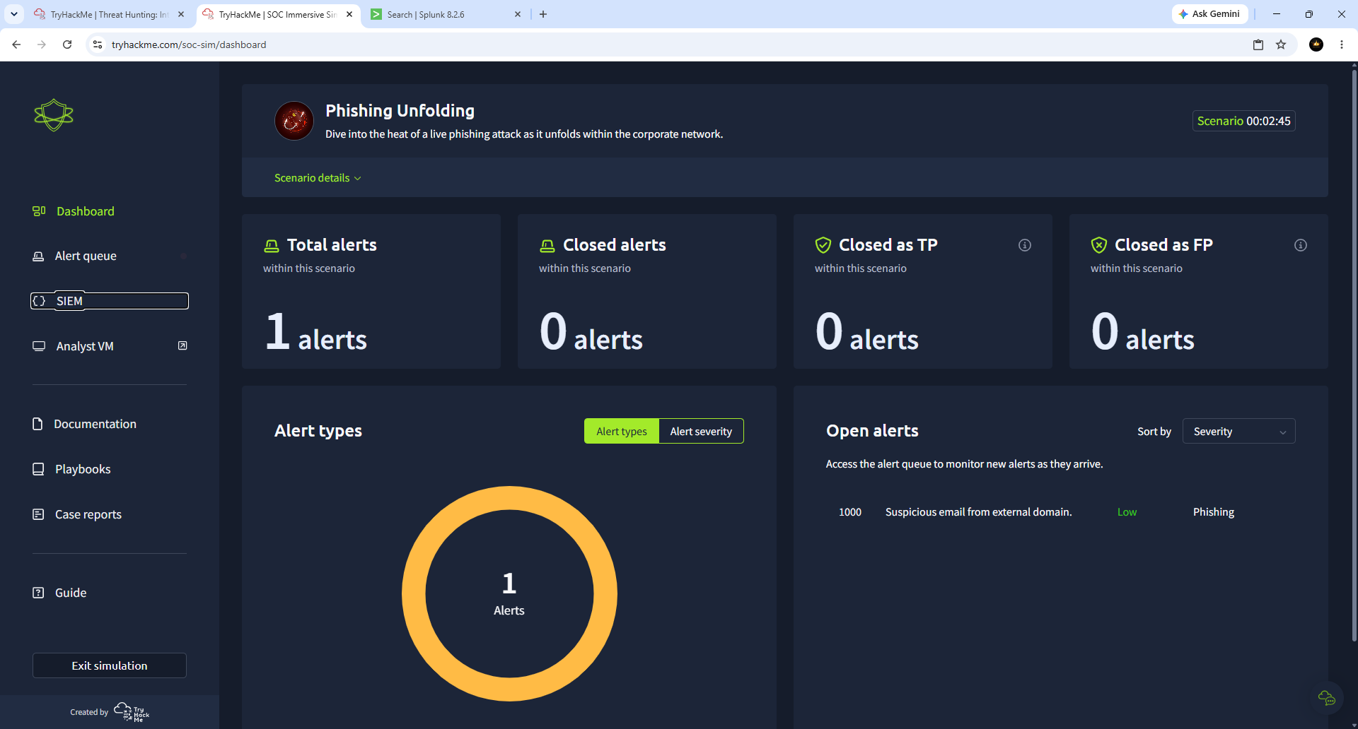Bookmark this page with the star icon

point(1281,45)
